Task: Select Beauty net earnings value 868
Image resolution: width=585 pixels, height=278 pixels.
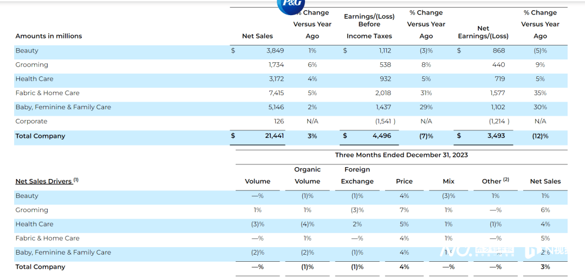Action: coord(499,51)
